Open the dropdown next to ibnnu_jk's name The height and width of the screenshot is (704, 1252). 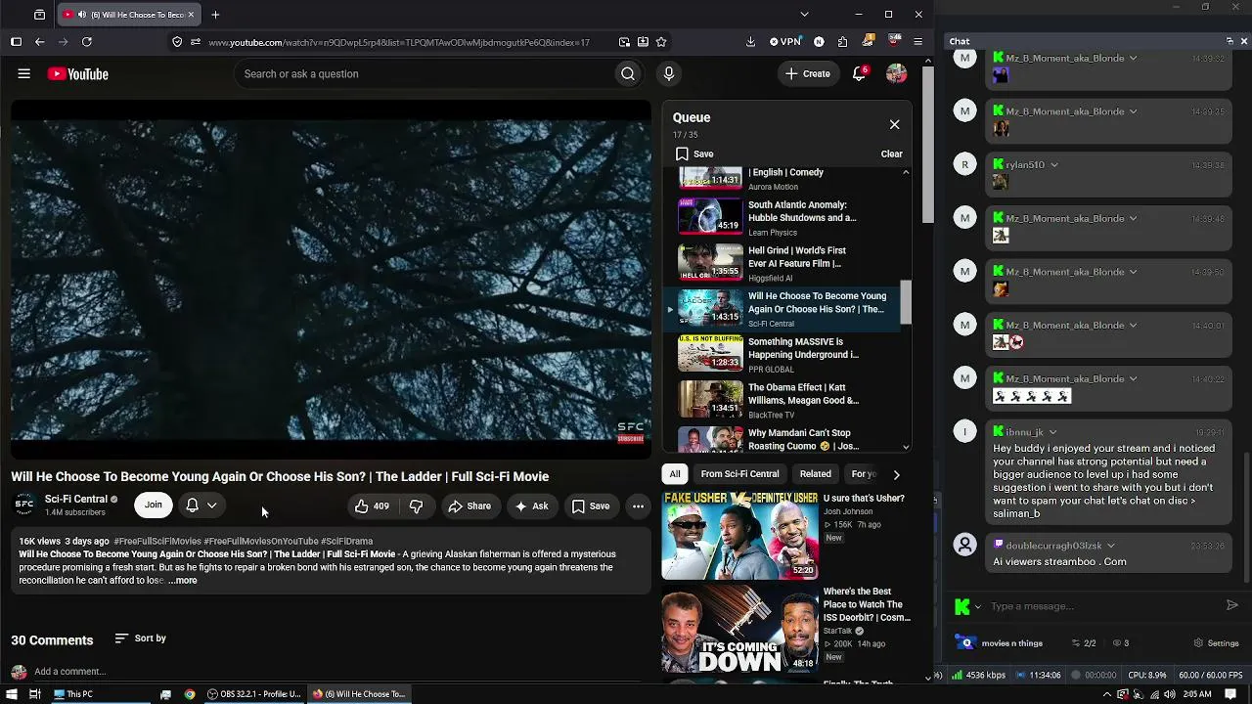[x=1052, y=432]
